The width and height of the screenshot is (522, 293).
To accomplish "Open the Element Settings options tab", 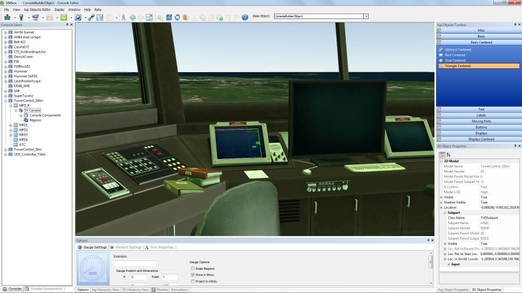I will 128,247.
